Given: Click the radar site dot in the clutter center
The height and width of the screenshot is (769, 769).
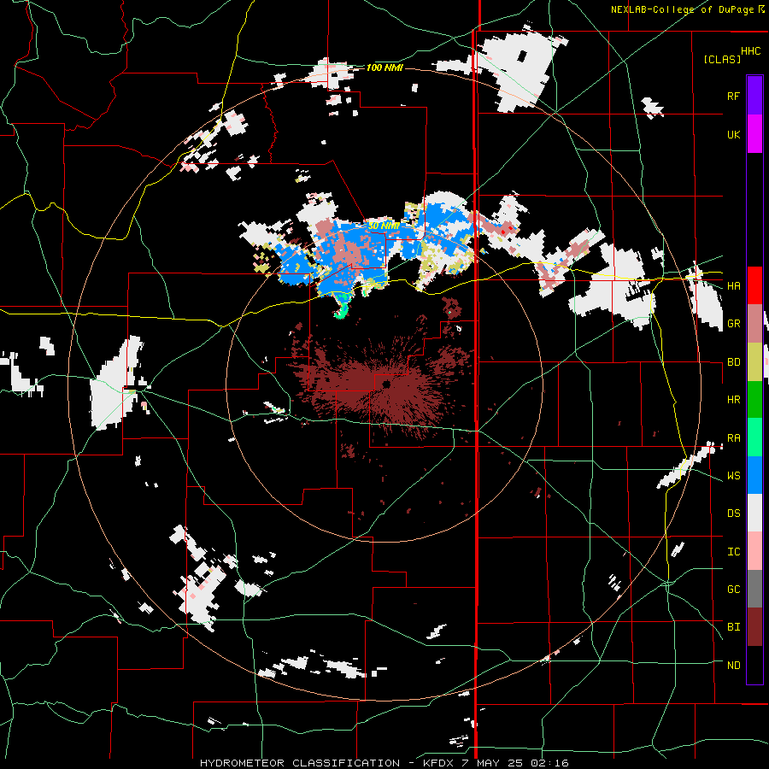Looking at the screenshot, I should (386, 384).
